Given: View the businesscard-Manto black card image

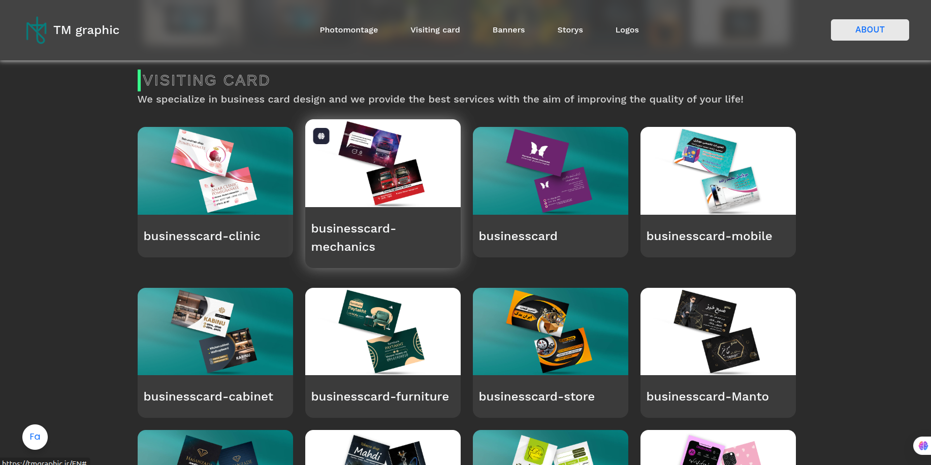Looking at the screenshot, I should [x=718, y=331].
